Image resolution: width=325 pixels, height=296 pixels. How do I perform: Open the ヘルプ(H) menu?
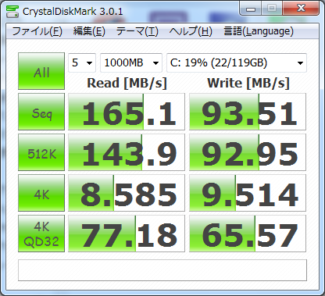pos(191,31)
